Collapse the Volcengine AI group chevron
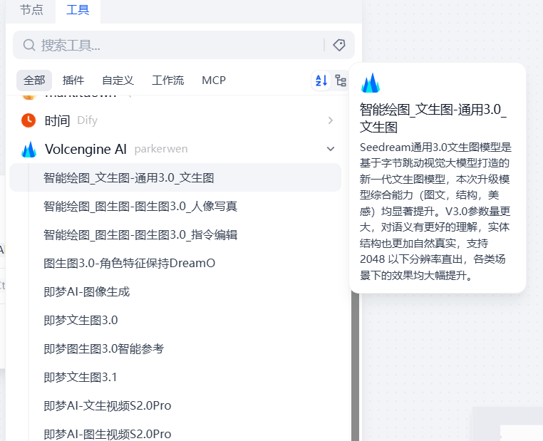The image size is (543, 441). pyautogui.click(x=330, y=149)
